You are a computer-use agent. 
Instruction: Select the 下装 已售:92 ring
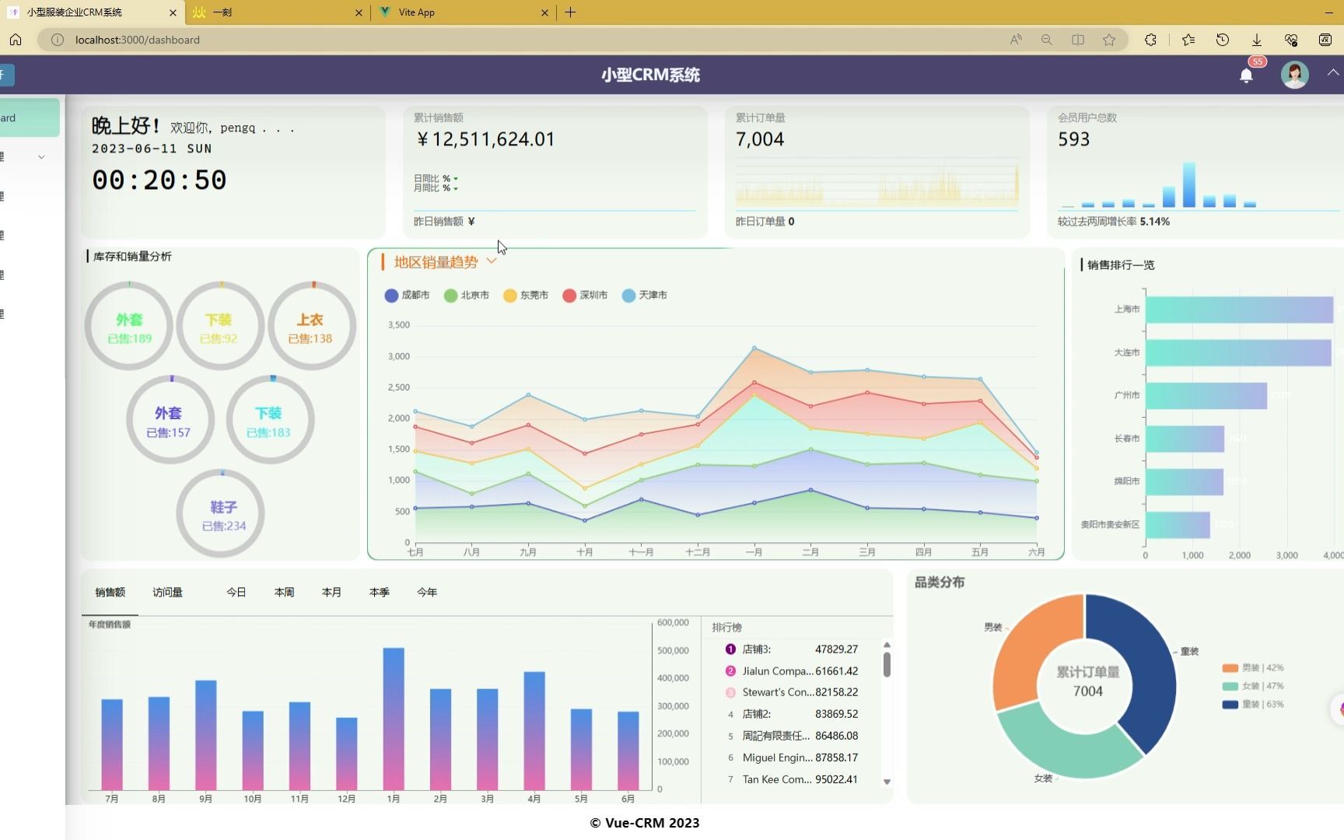coord(220,326)
